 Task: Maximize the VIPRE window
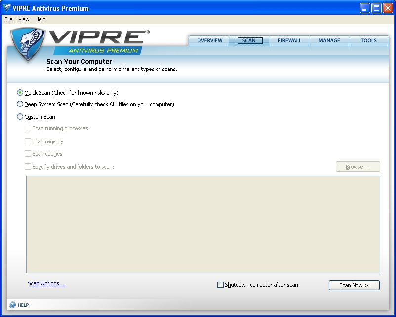tap(376, 8)
